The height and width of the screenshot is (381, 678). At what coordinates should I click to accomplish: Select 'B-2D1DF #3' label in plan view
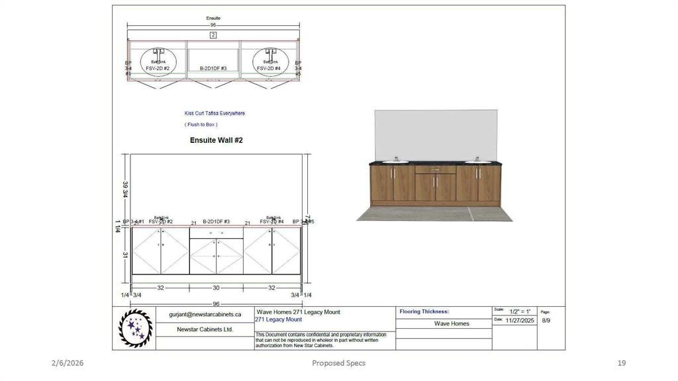click(x=213, y=68)
